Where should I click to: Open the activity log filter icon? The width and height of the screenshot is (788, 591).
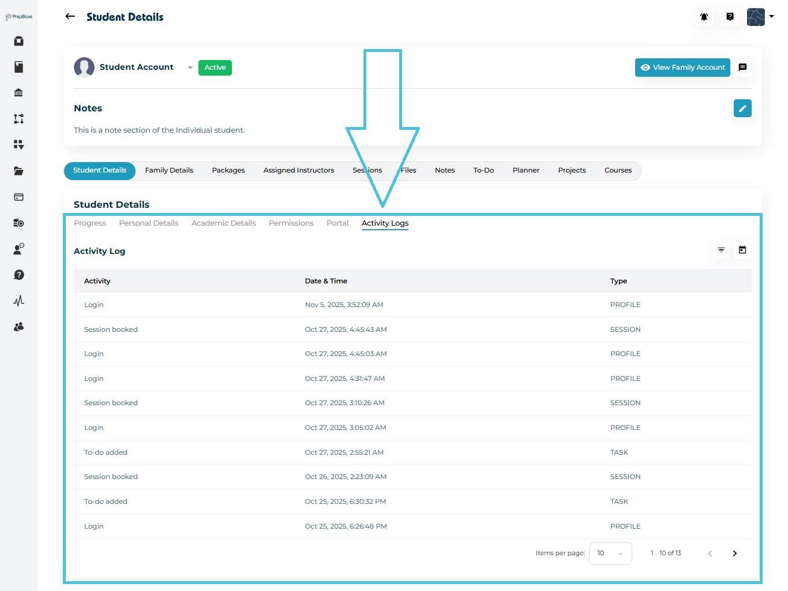point(721,250)
